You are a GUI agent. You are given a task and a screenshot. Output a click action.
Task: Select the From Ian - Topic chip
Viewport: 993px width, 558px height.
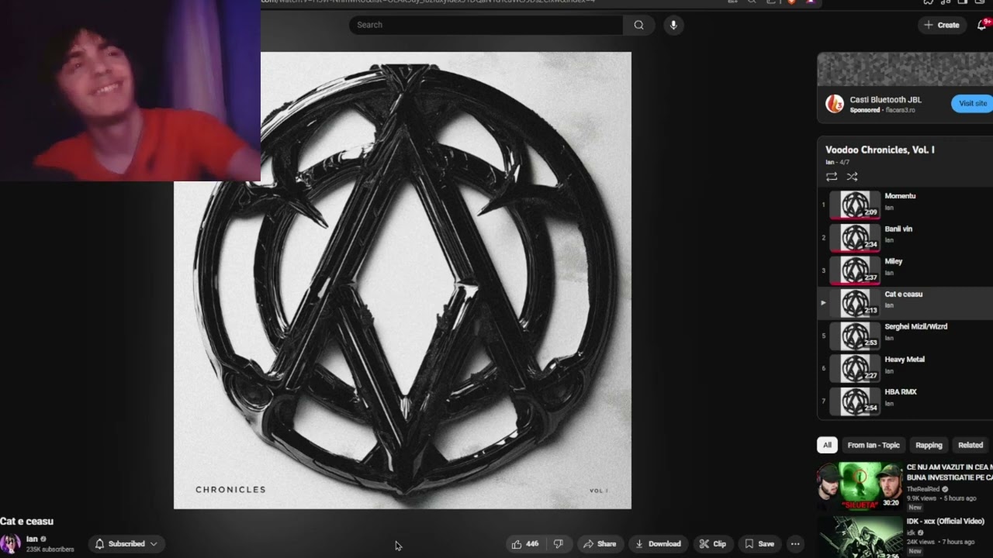(x=874, y=445)
